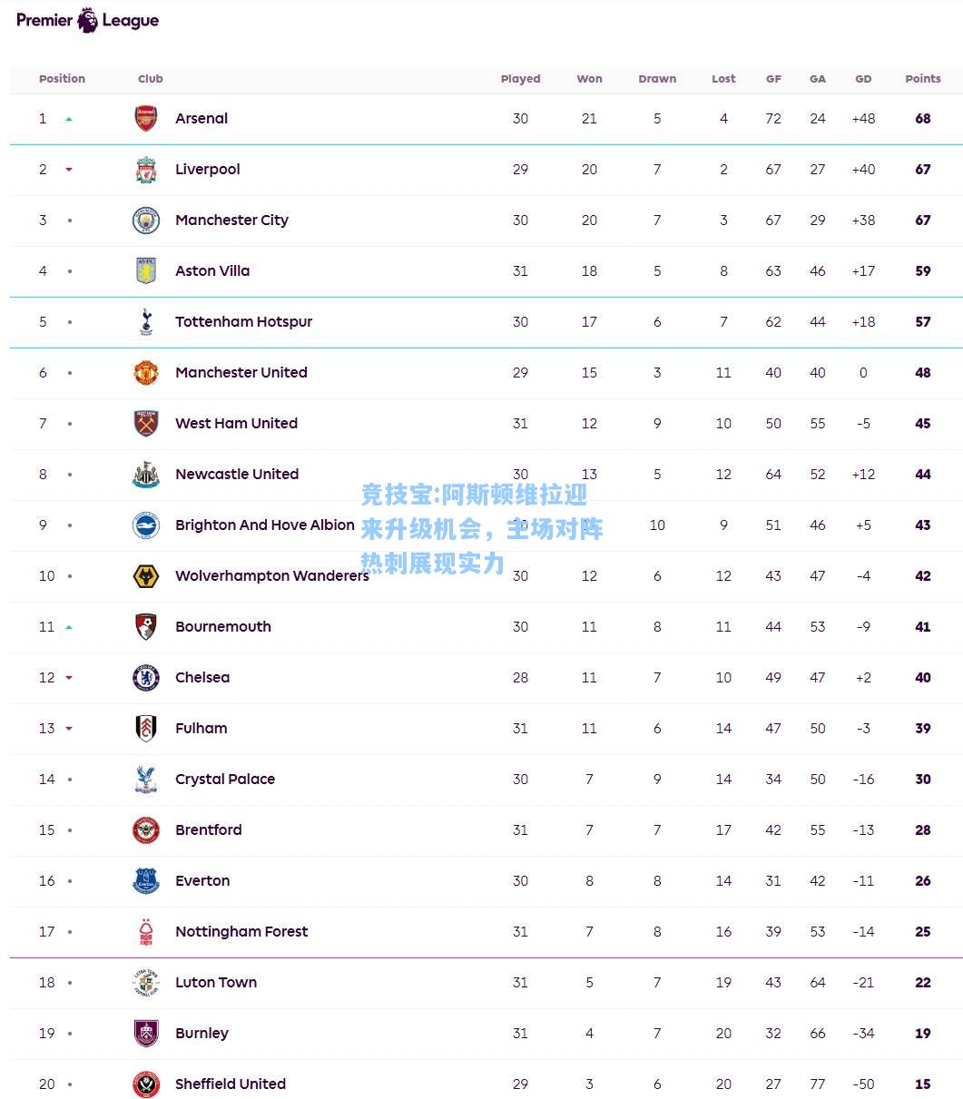
Task: Click the Tottenham Hotspur crest icon
Action: click(x=146, y=322)
